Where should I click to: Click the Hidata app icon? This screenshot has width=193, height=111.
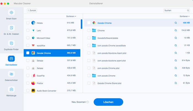33,23
